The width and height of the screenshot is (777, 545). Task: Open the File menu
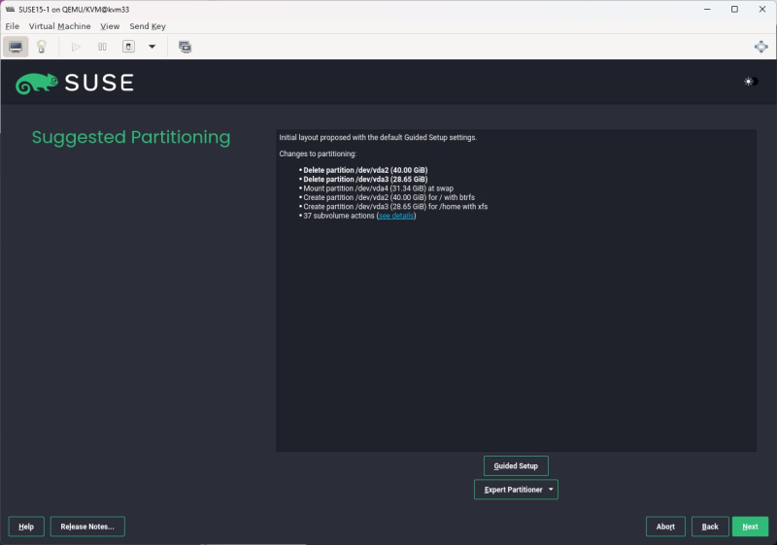tap(13, 26)
